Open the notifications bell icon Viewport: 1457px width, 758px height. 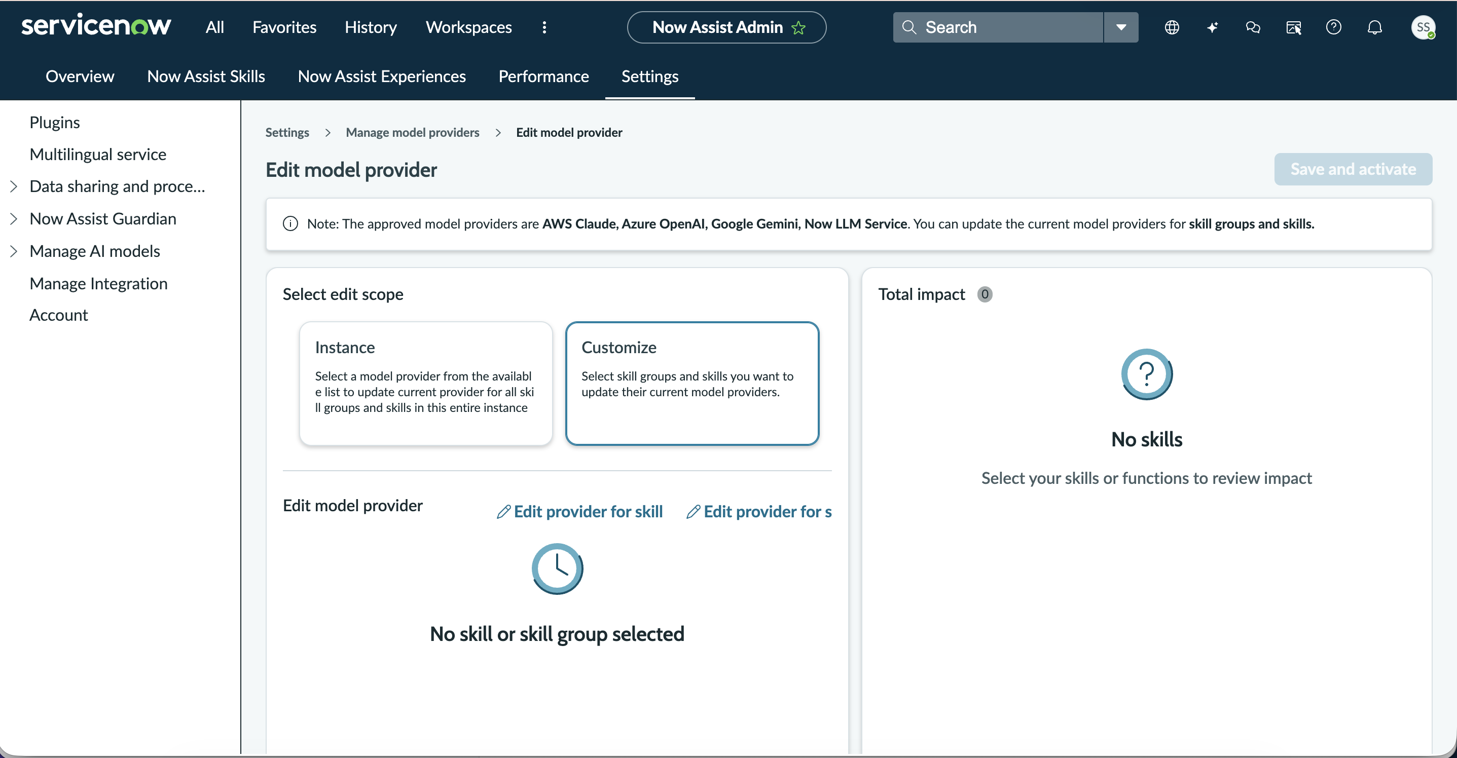point(1374,27)
